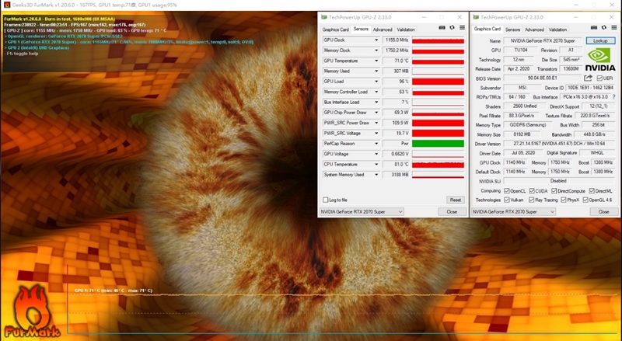622x341 pixels.
Task: Click Close button in Graphics Card window
Action: tap(604, 212)
